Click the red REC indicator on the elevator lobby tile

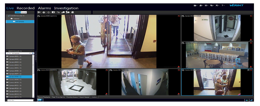(107, 94)
